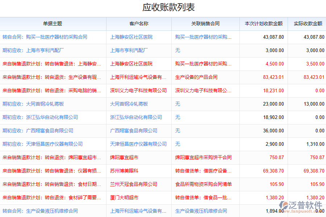The height and width of the screenshot is (217, 326).
Task: Select customer 苏州博美眼科
Action: pyautogui.click(x=124, y=171)
